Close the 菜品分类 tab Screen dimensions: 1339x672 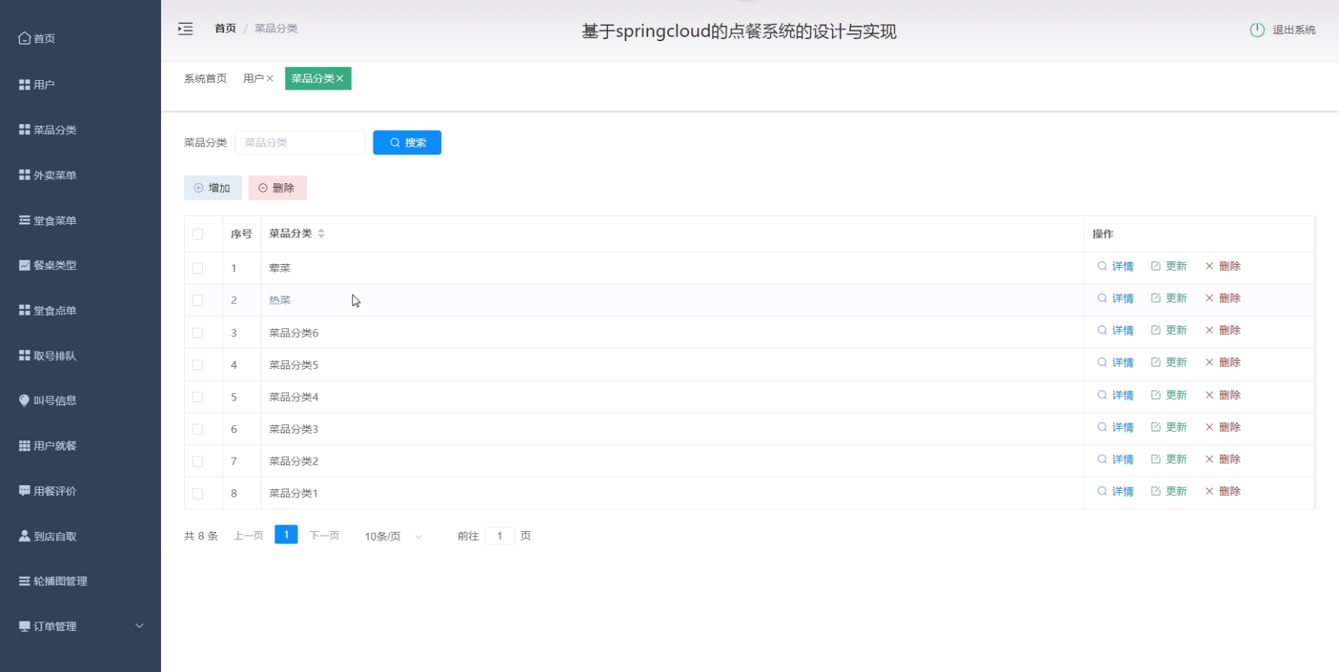pyautogui.click(x=339, y=79)
